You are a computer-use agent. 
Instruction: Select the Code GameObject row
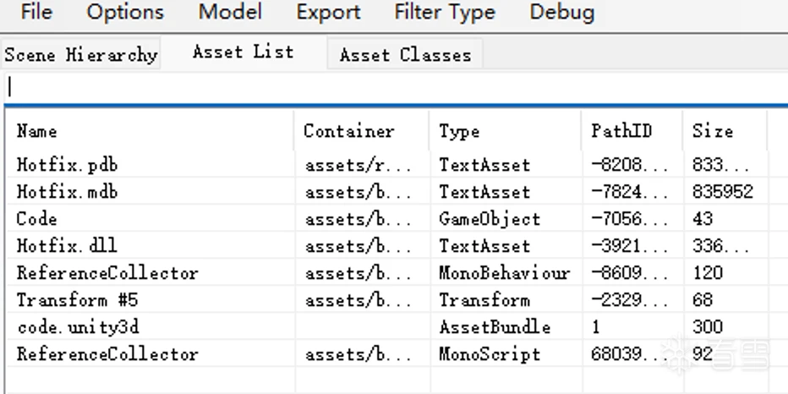click(x=397, y=219)
